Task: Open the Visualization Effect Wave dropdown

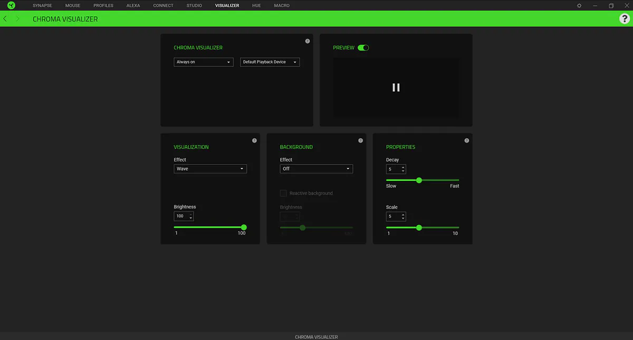Action: pos(210,169)
